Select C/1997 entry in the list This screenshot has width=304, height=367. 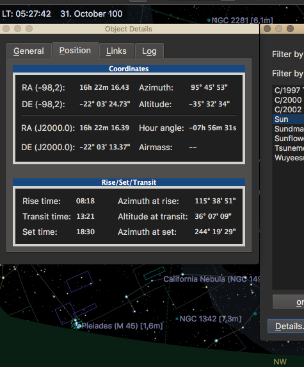click(289, 90)
